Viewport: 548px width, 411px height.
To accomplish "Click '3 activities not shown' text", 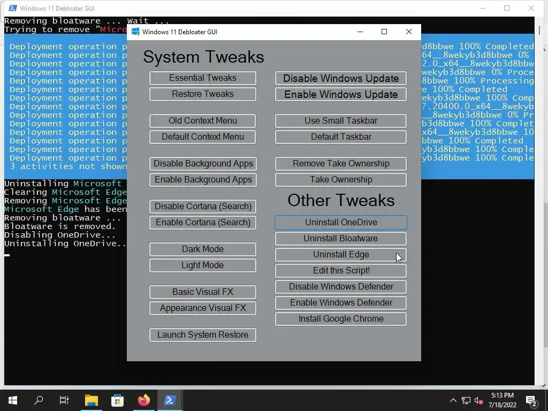I will click(x=68, y=166).
